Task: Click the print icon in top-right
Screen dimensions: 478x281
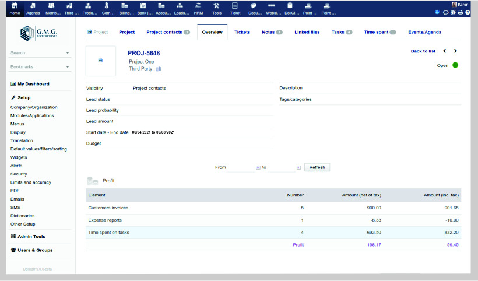Action: [461, 12]
